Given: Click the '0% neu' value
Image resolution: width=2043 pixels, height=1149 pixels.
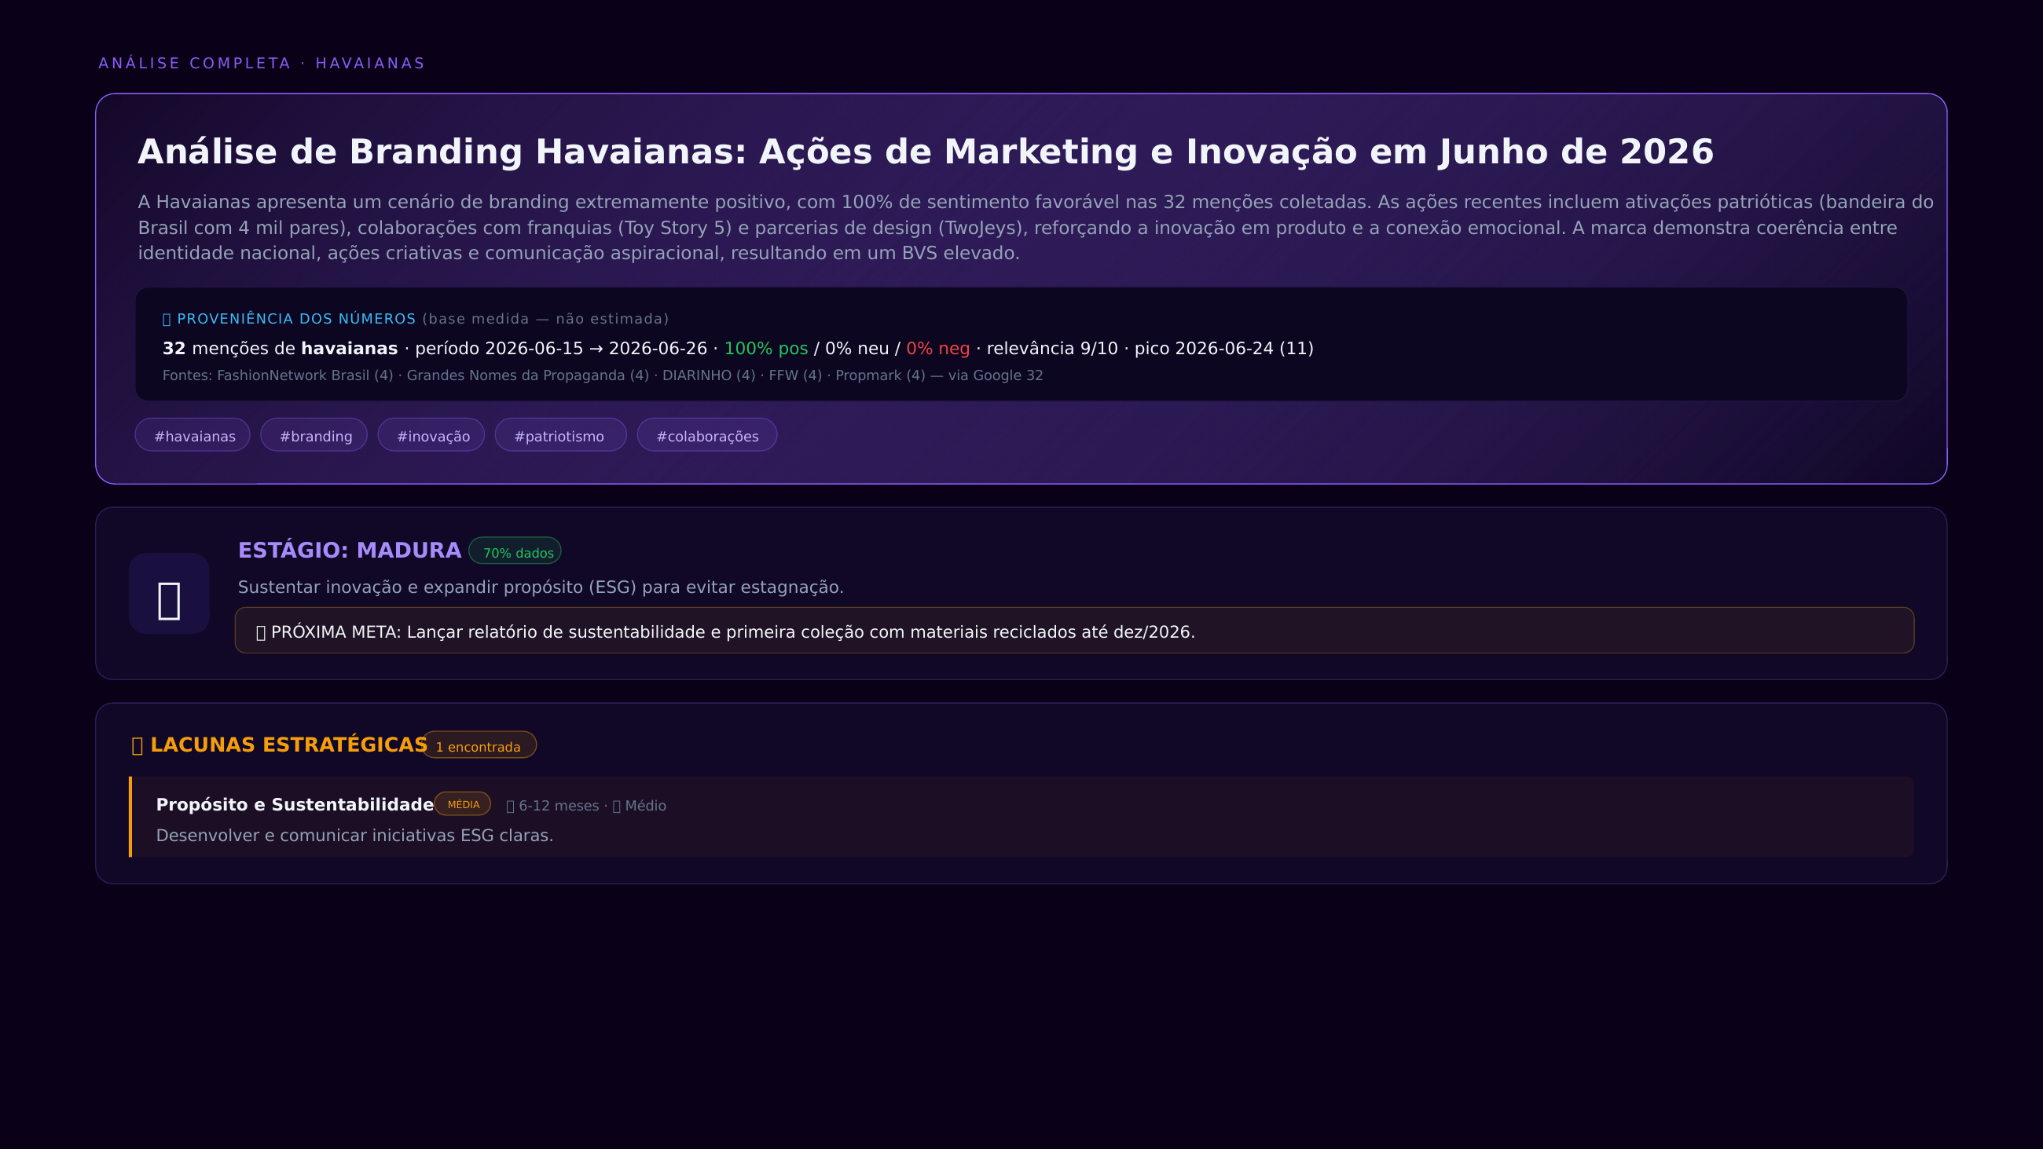Looking at the screenshot, I should tap(857, 349).
